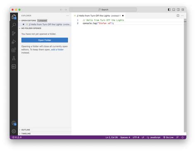Open the Customize Layout icon
This screenshot has height=152, width=196.
(183, 10)
